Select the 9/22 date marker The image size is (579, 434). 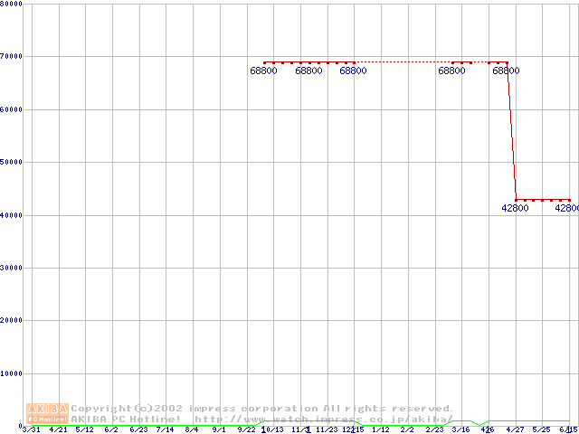pyautogui.click(x=246, y=429)
